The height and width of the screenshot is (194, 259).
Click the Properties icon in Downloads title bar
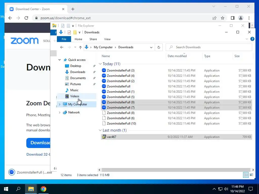(69, 32)
